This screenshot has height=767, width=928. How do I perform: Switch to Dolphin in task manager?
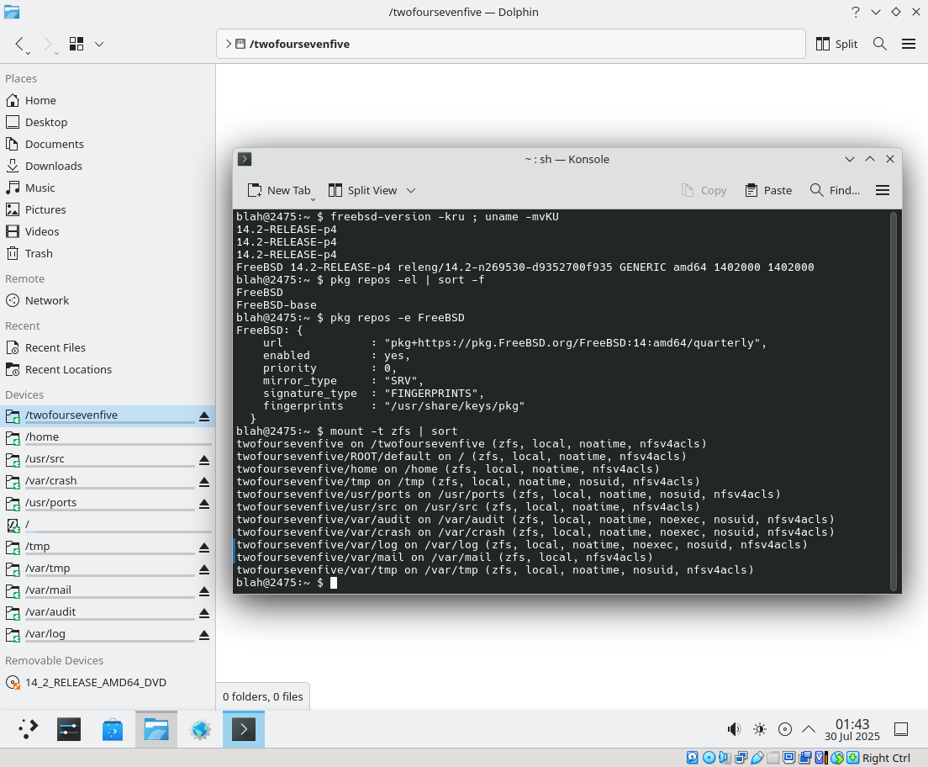pos(156,729)
